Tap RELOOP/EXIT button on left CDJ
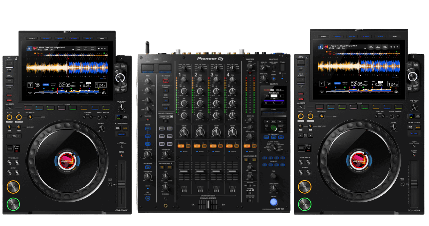This screenshot has height=226, width=429. (30, 117)
